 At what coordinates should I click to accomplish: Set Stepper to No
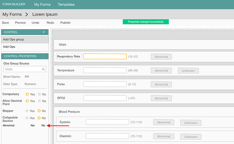tap(39, 111)
